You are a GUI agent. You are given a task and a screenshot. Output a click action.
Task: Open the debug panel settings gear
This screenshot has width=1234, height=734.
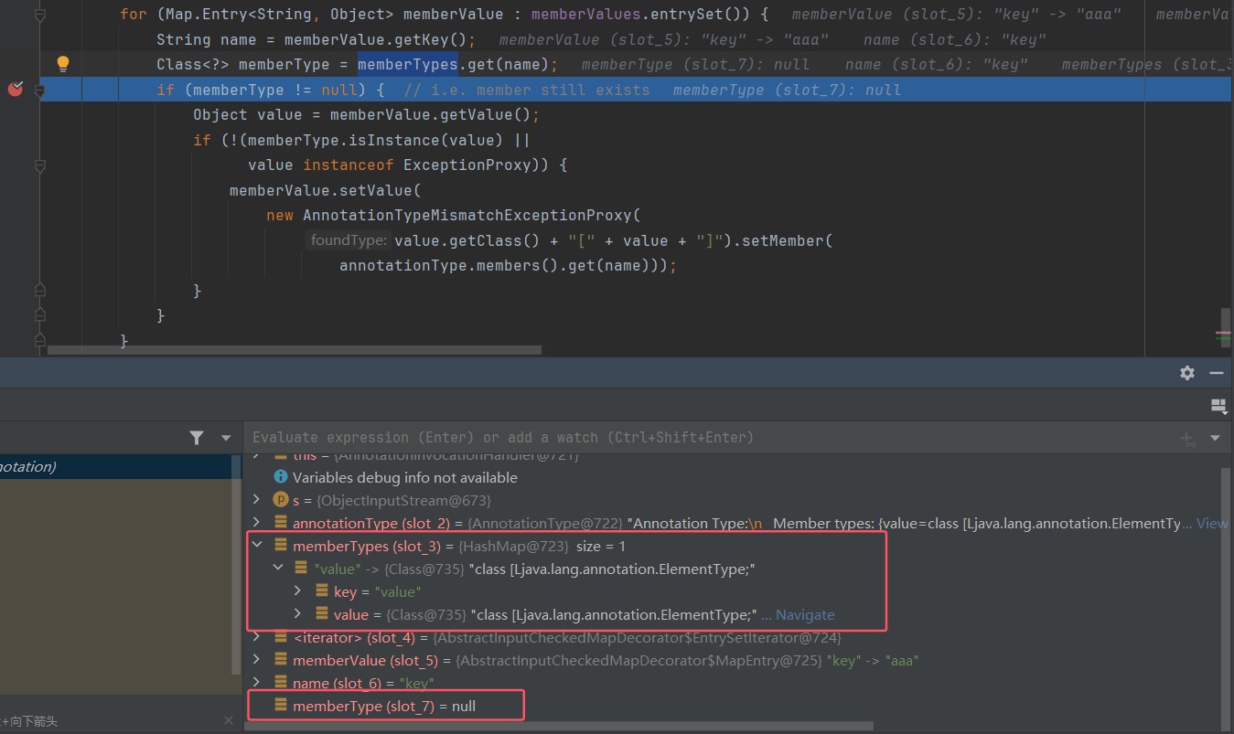coord(1187,373)
